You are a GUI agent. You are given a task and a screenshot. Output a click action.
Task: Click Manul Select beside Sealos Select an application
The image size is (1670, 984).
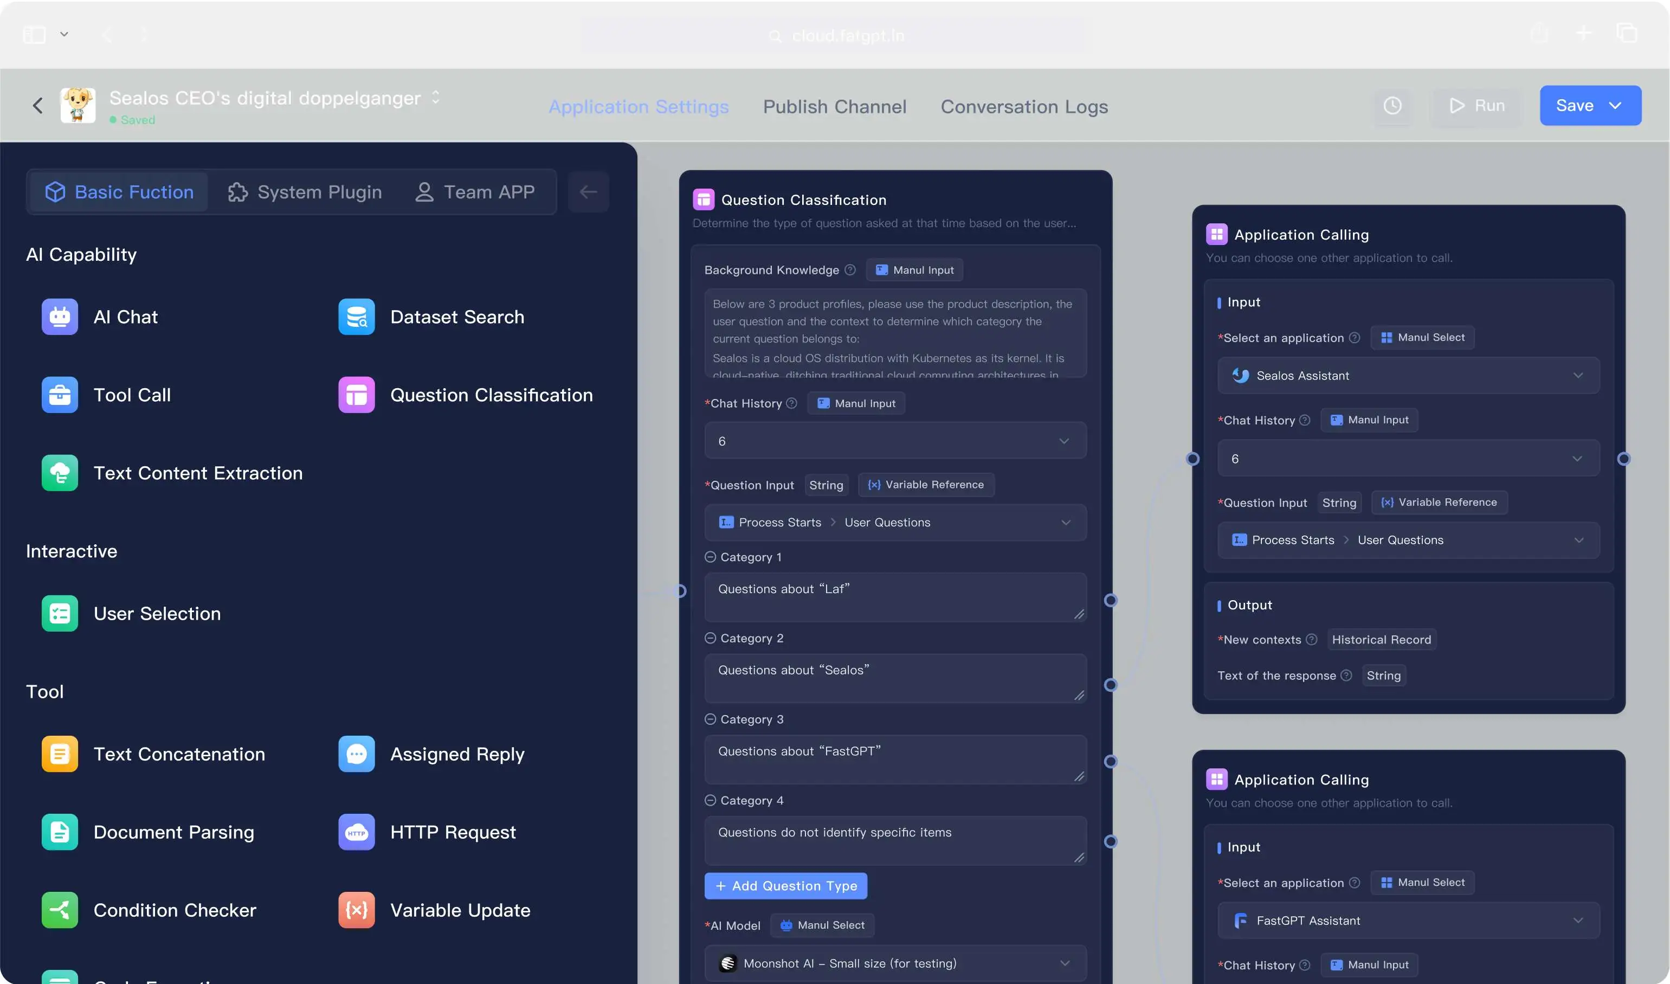[1423, 338]
